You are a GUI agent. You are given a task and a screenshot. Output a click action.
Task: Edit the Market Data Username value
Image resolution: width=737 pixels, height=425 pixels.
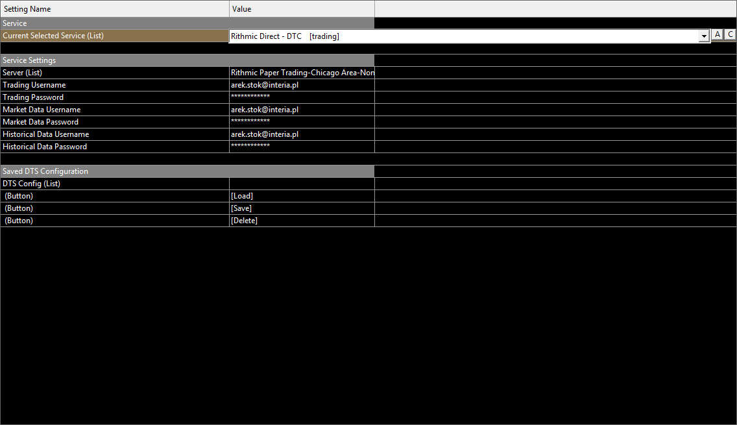(302, 110)
